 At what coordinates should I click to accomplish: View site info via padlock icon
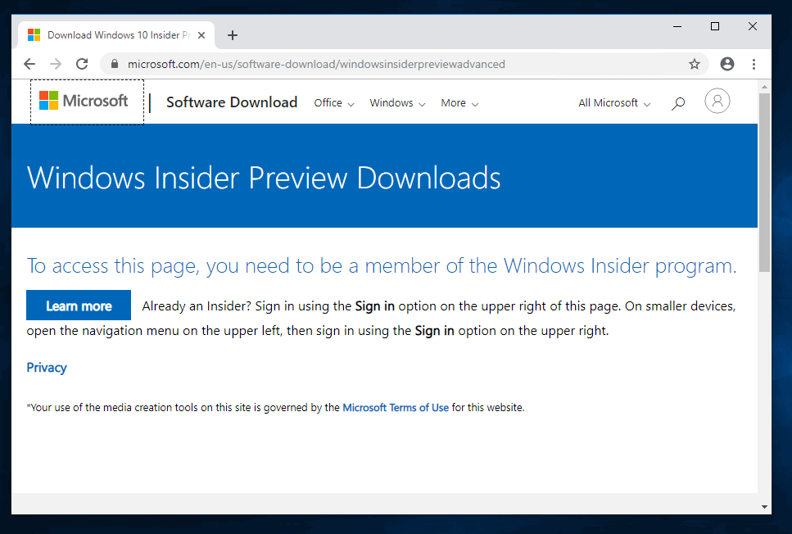point(115,64)
